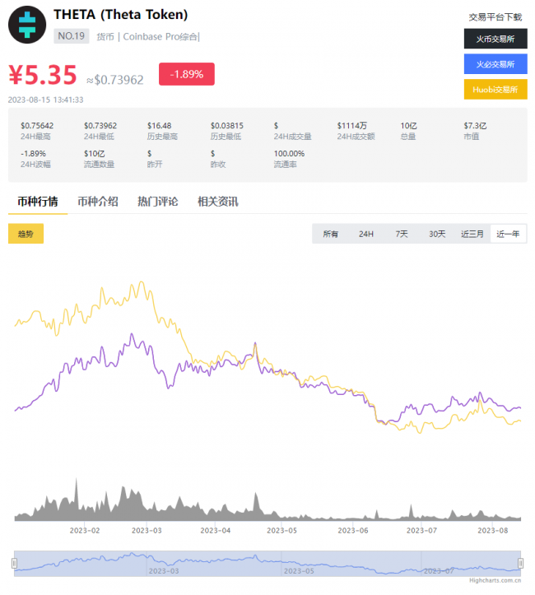
Task: Select the 30天 time range
Action: (x=437, y=234)
